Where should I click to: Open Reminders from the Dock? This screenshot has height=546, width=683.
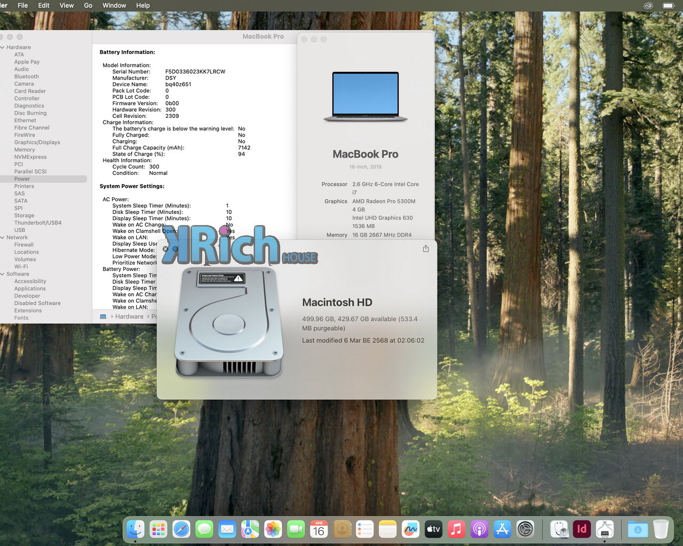(365, 529)
